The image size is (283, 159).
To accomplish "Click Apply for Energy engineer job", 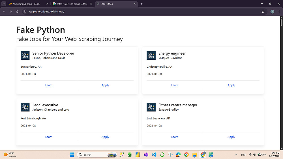I will [231, 85].
